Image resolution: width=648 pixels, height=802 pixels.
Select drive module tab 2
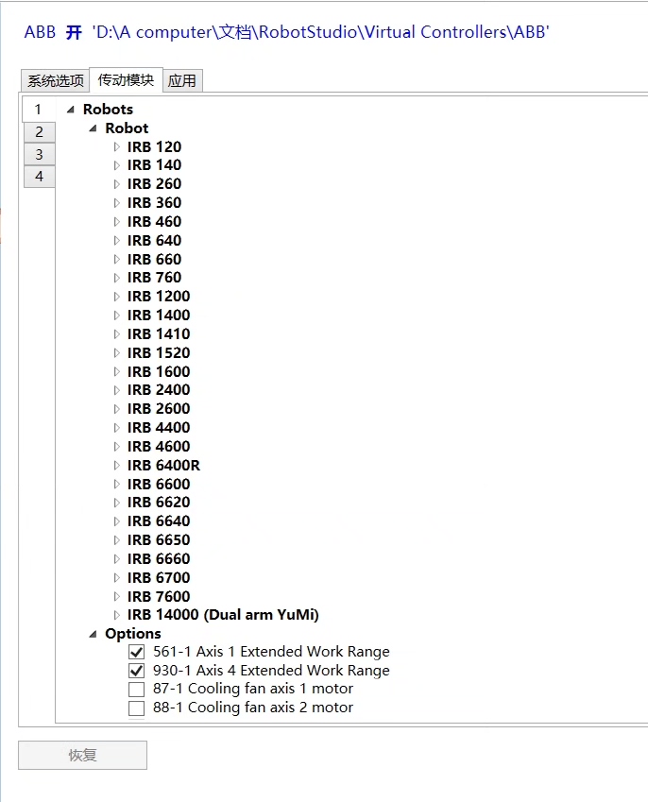[x=40, y=132]
